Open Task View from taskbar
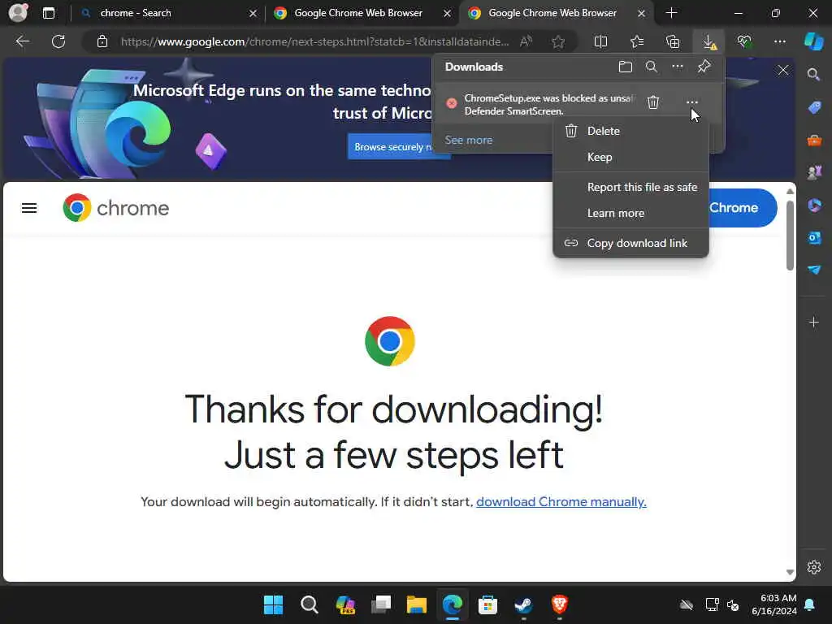 pos(381,604)
